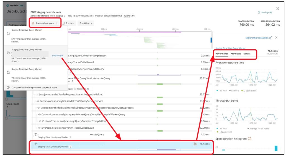Click Find traces where field in background page
Screen dimensions: 286x156
(16, 25)
